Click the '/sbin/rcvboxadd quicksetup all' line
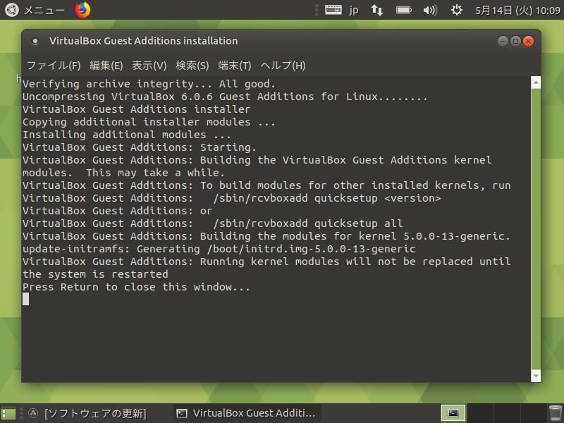This screenshot has width=564, height=423. [308, 223]
